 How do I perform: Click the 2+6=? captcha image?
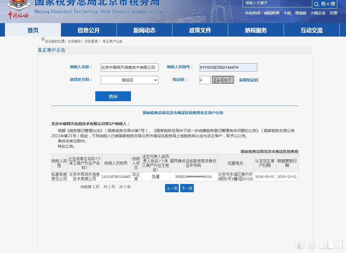(223, 80)
